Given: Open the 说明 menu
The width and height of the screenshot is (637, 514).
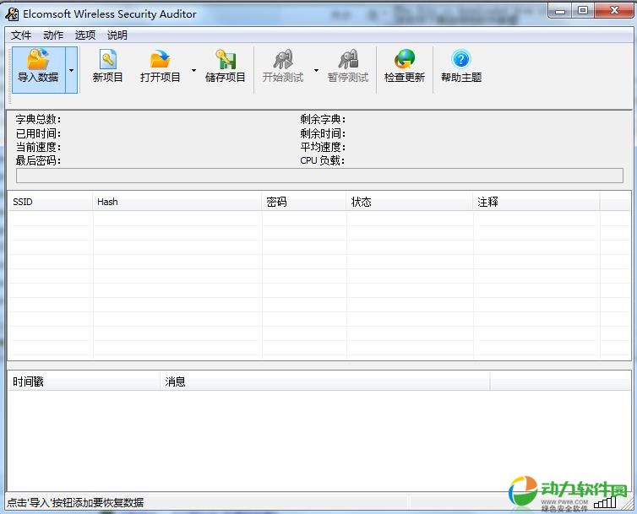Looking at the screenshot, I should [x=117, y=35].
